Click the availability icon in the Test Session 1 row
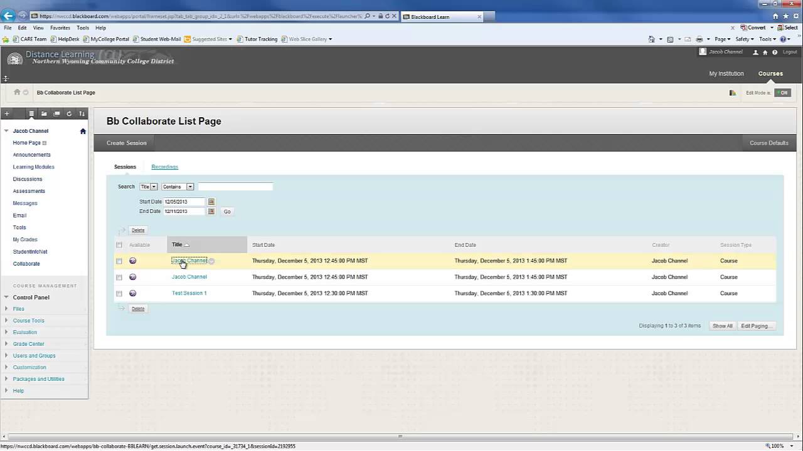The width and height of the screenshot is (803, 451). pos(132,293)
